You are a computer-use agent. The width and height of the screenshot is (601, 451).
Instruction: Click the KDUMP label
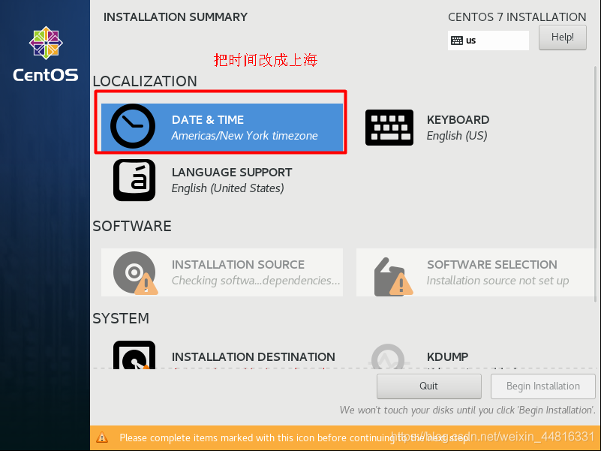(447, 357)
